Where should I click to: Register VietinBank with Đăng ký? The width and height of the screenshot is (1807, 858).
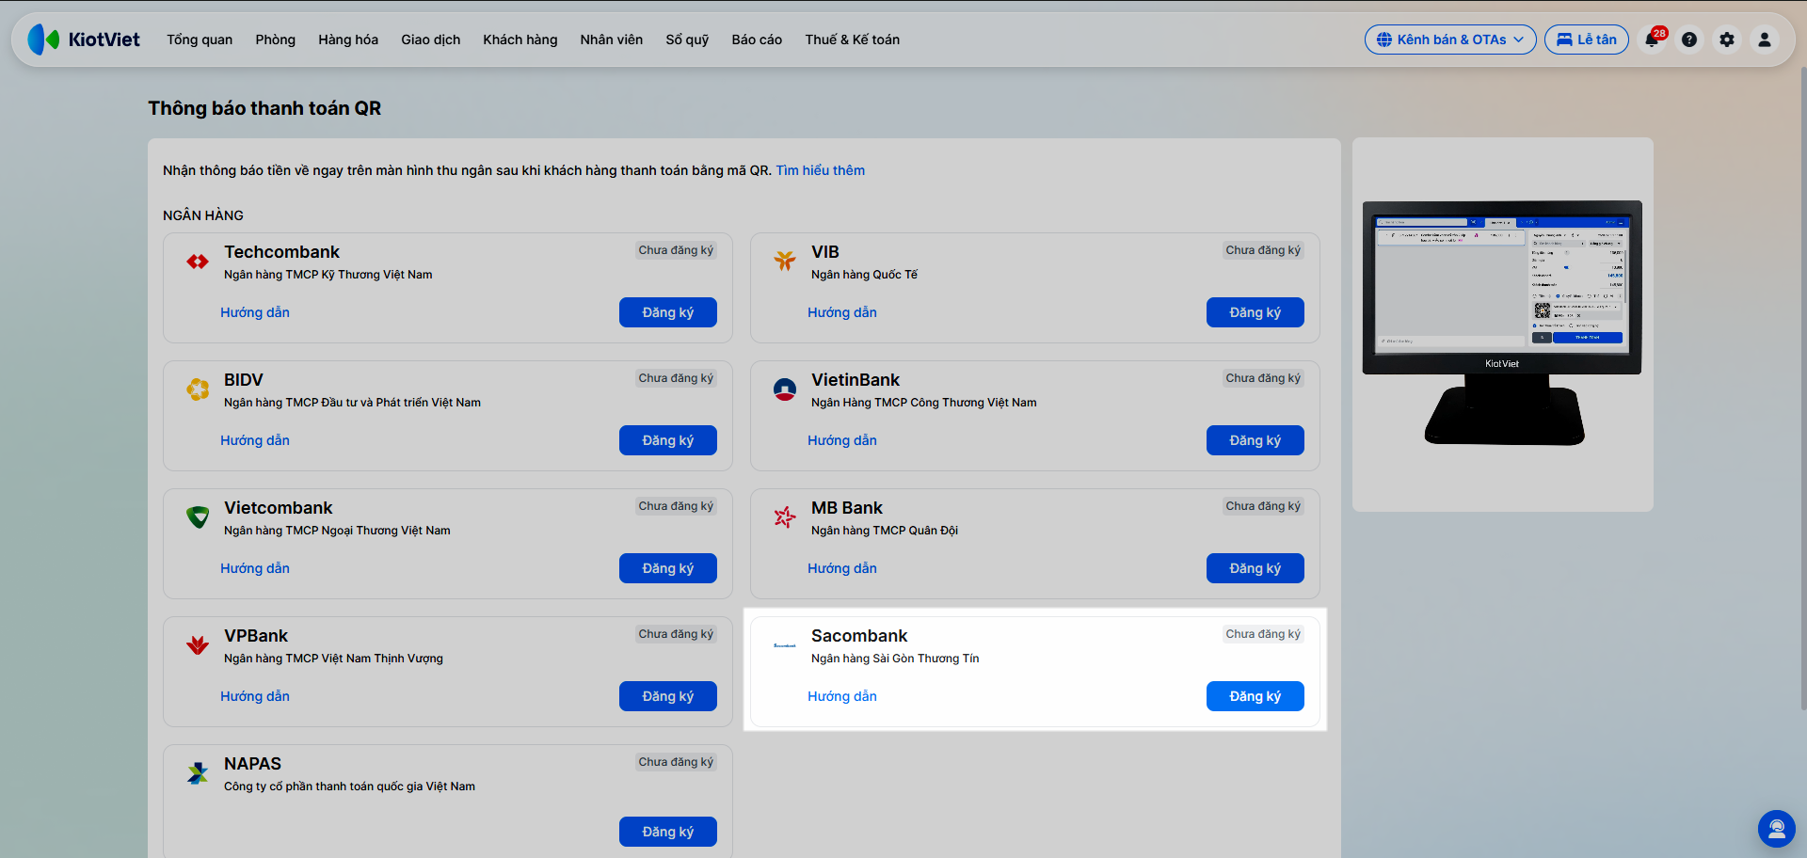pos(1255,440)
